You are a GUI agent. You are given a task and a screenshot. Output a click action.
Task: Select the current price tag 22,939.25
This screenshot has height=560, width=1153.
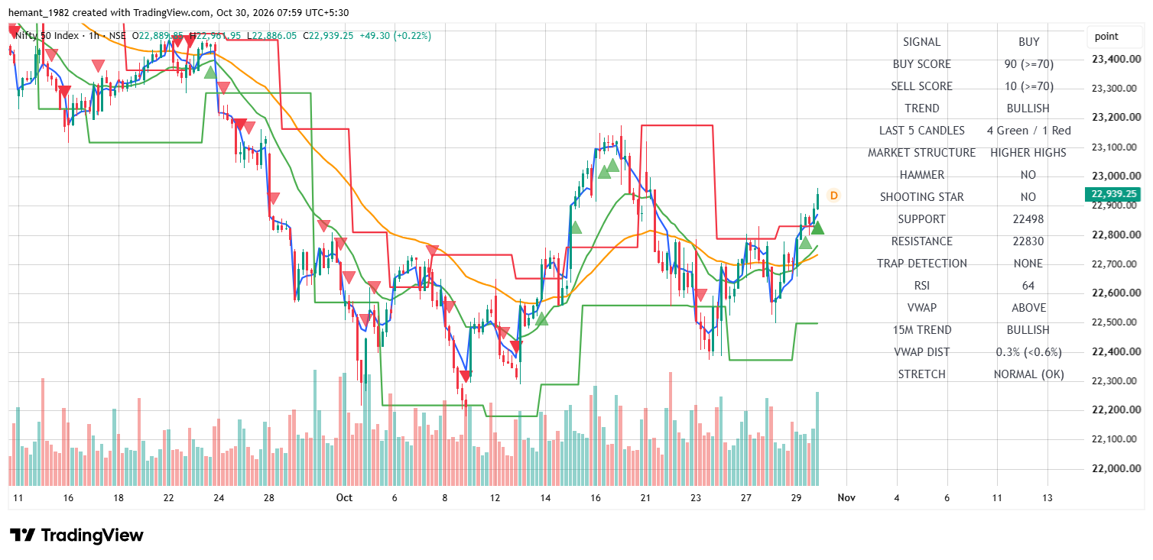(1114, 194)
